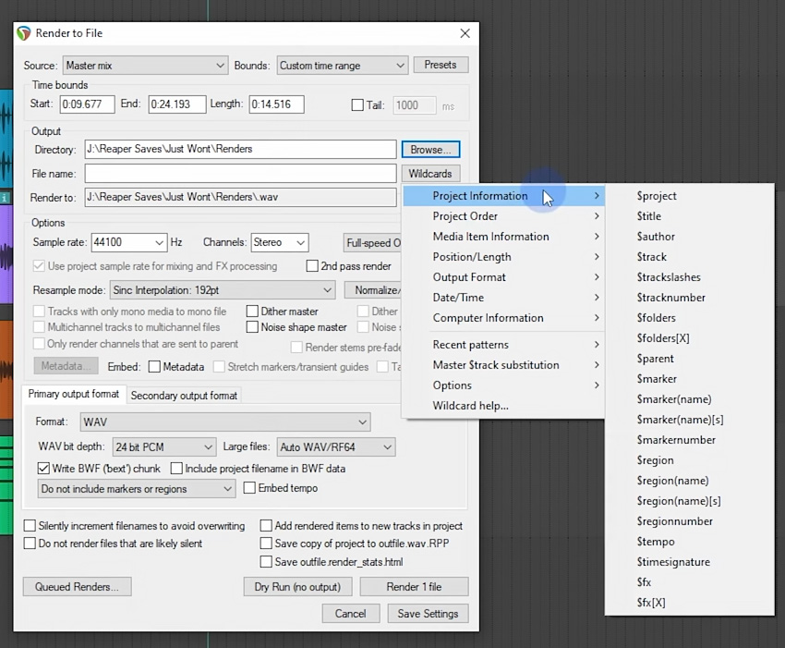Select the $tempo wildcard from the list
This screenshot has height=648, width=785.
pos(655,541)
